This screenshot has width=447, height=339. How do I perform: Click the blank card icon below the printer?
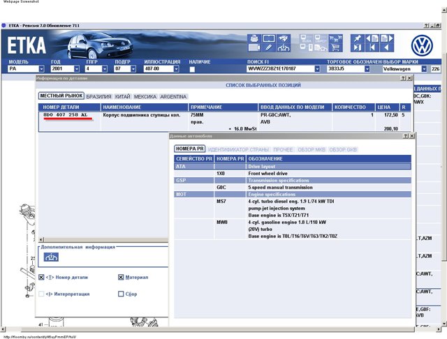click(254, 47)
